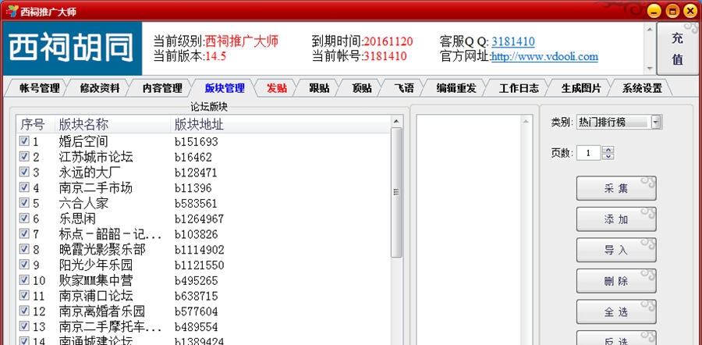Toggle checkbox for 南京浦口论坛

point(24,295)
